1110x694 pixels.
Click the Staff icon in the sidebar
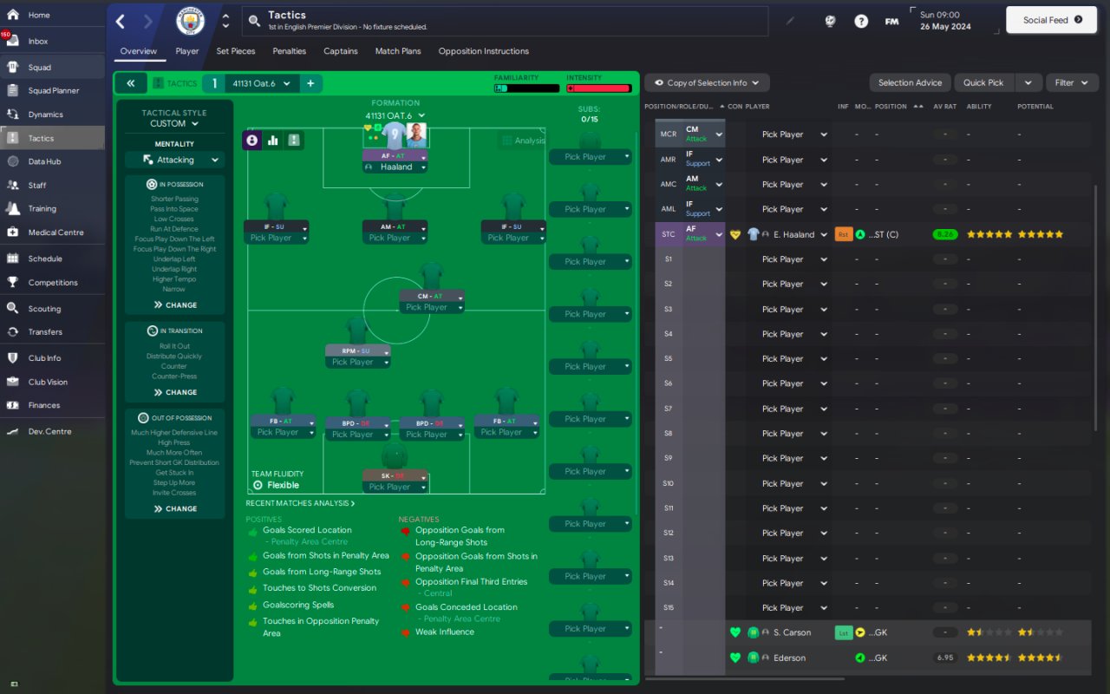pyautogui.click(x=12, y=185)
